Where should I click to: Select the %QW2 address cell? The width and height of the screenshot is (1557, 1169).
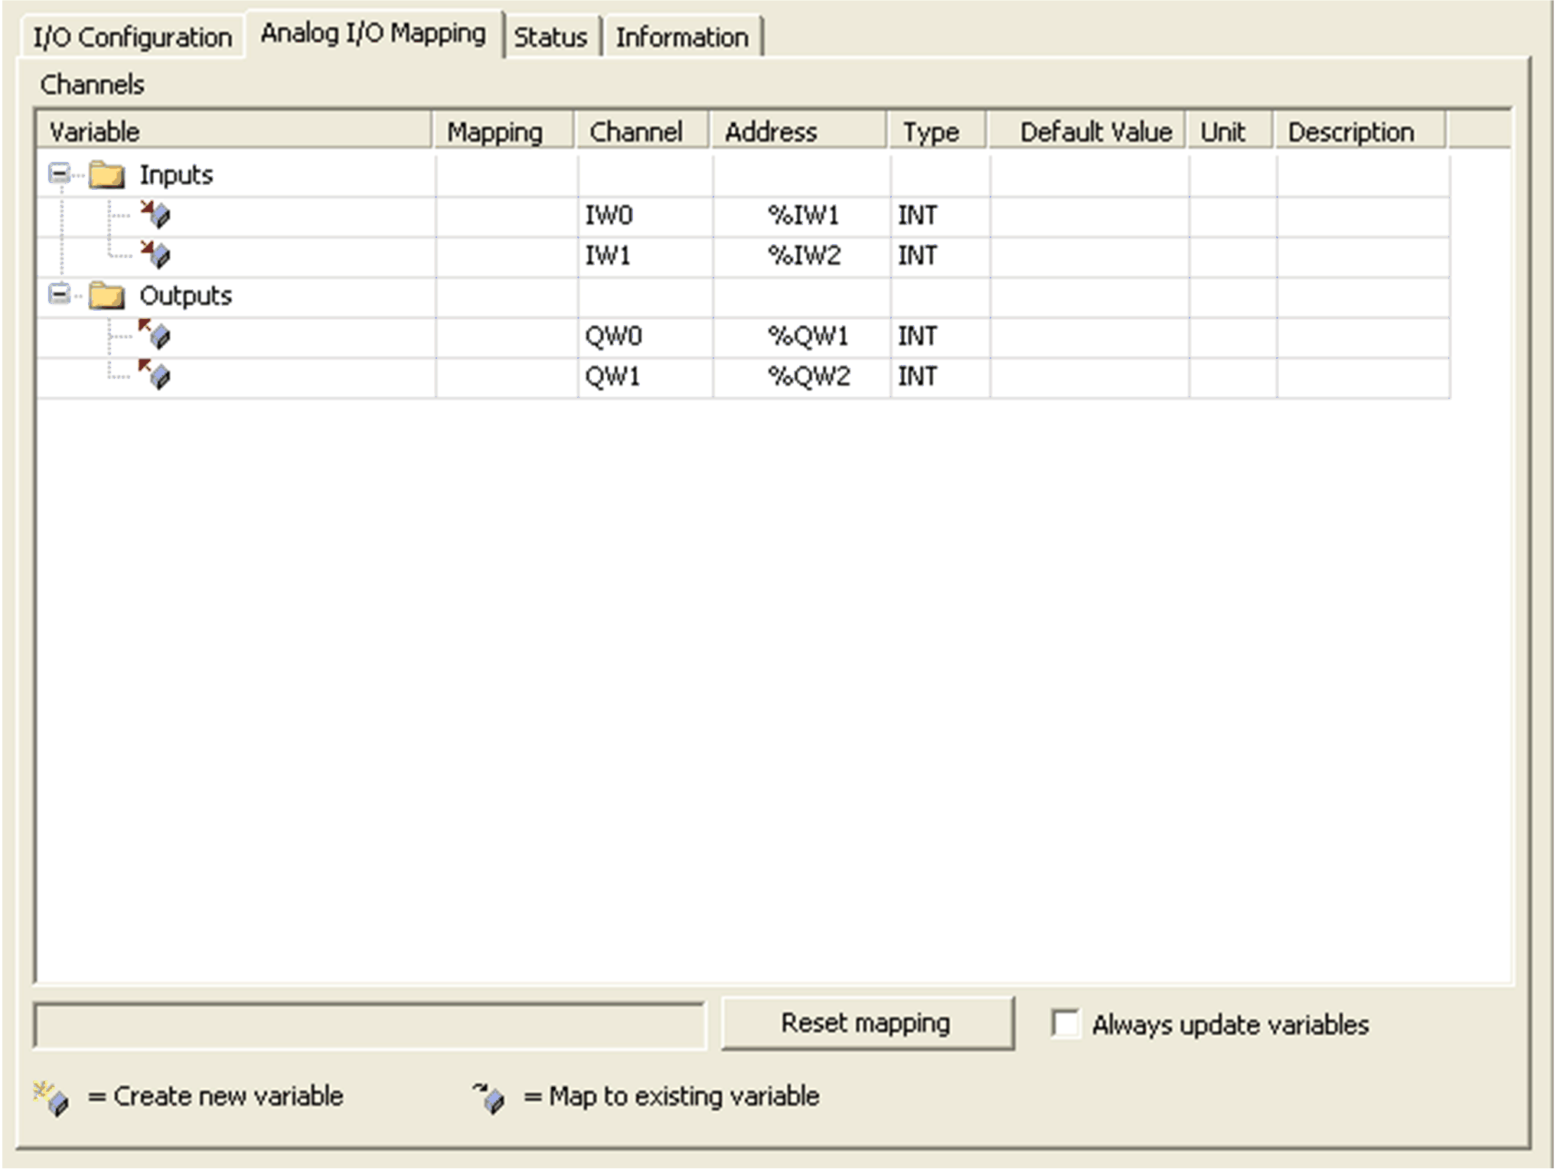[x=808, y=376]
